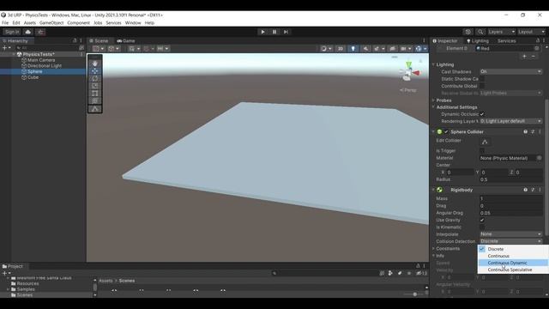The image size is (549, 309).
Task: Click the Edit Collider button
Action: [485, 142]
